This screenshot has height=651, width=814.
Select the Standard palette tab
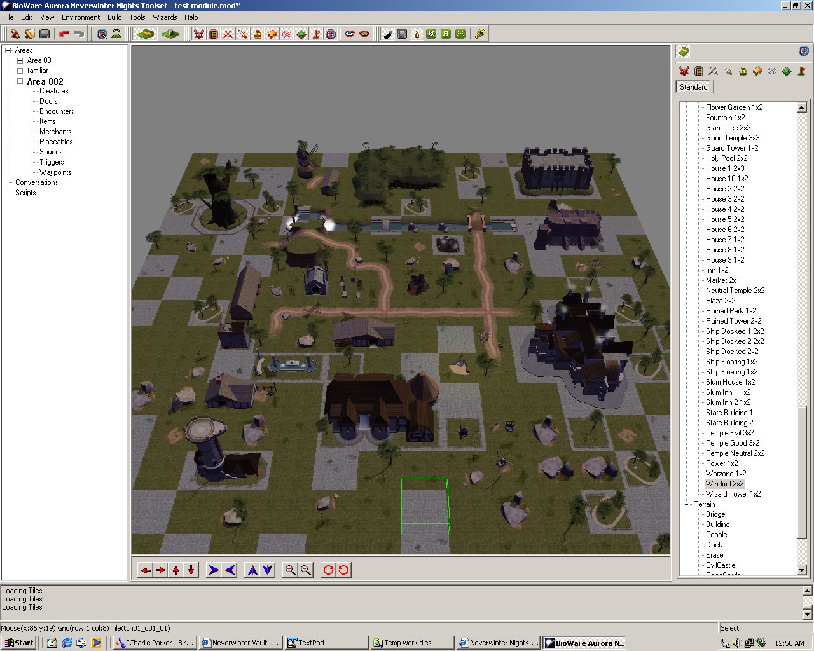click(x=693, y=87)
